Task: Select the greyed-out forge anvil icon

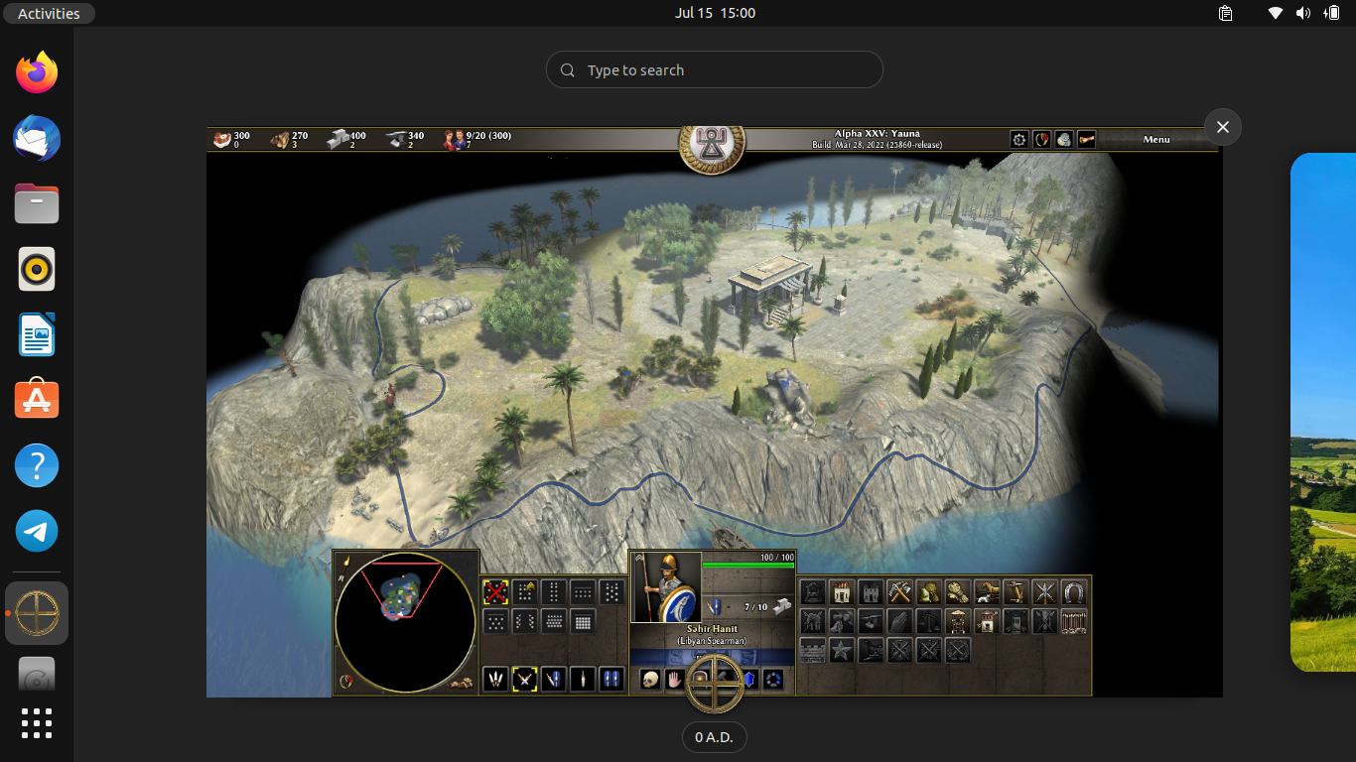Action: [871, 621]
